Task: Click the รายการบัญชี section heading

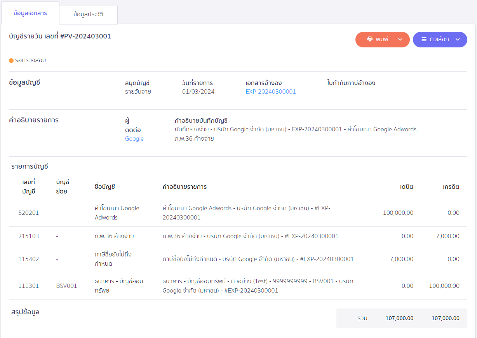Action: [x=30, y=167]
